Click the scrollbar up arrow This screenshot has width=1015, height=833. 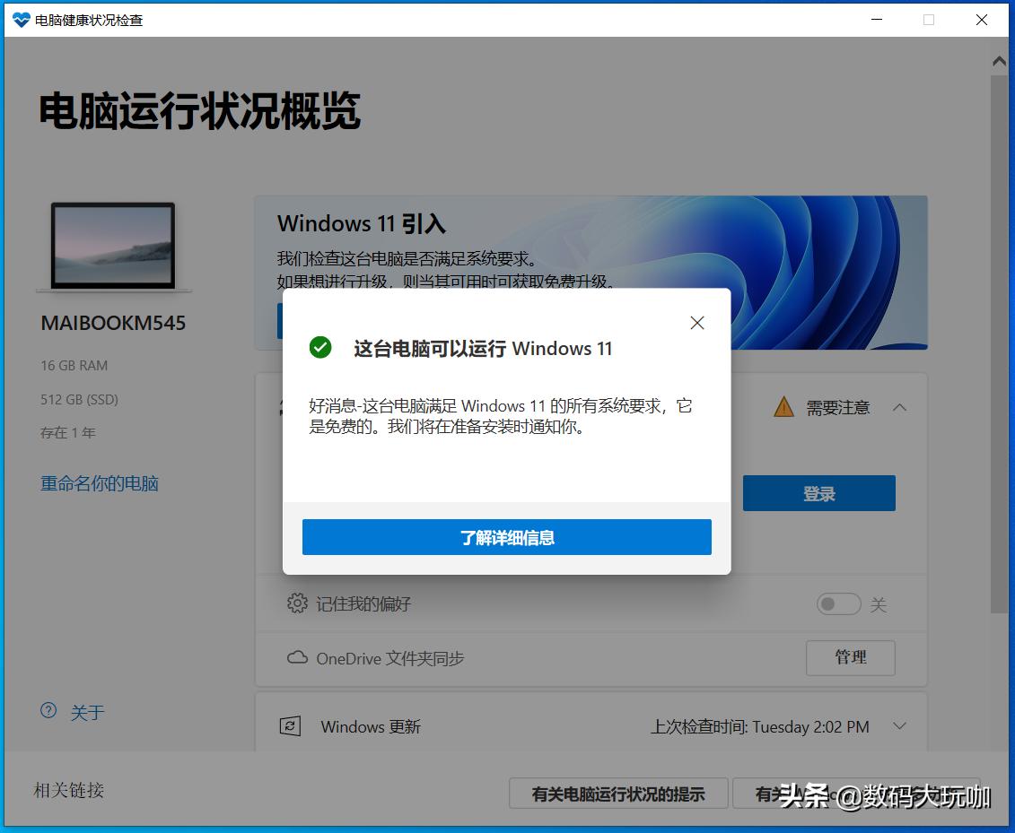1000,62
